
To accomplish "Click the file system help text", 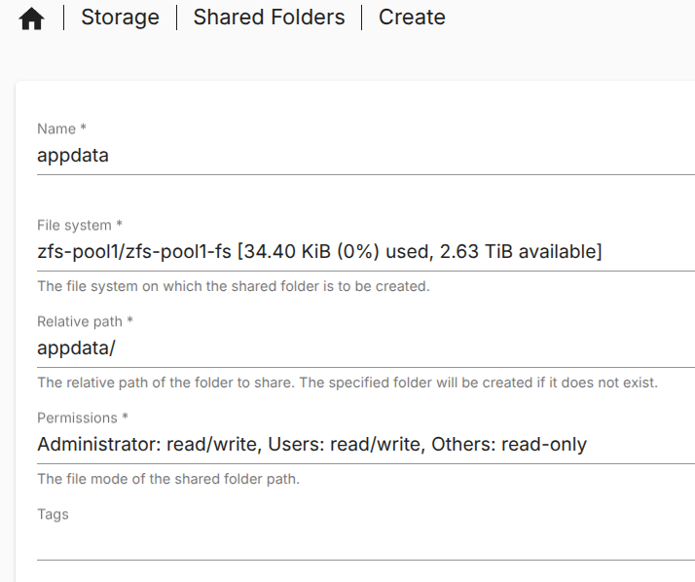I will [x=234, y=286].
